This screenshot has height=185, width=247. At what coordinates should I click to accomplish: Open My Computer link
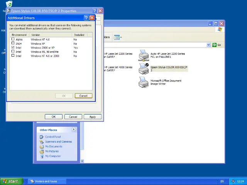[53, 156]
